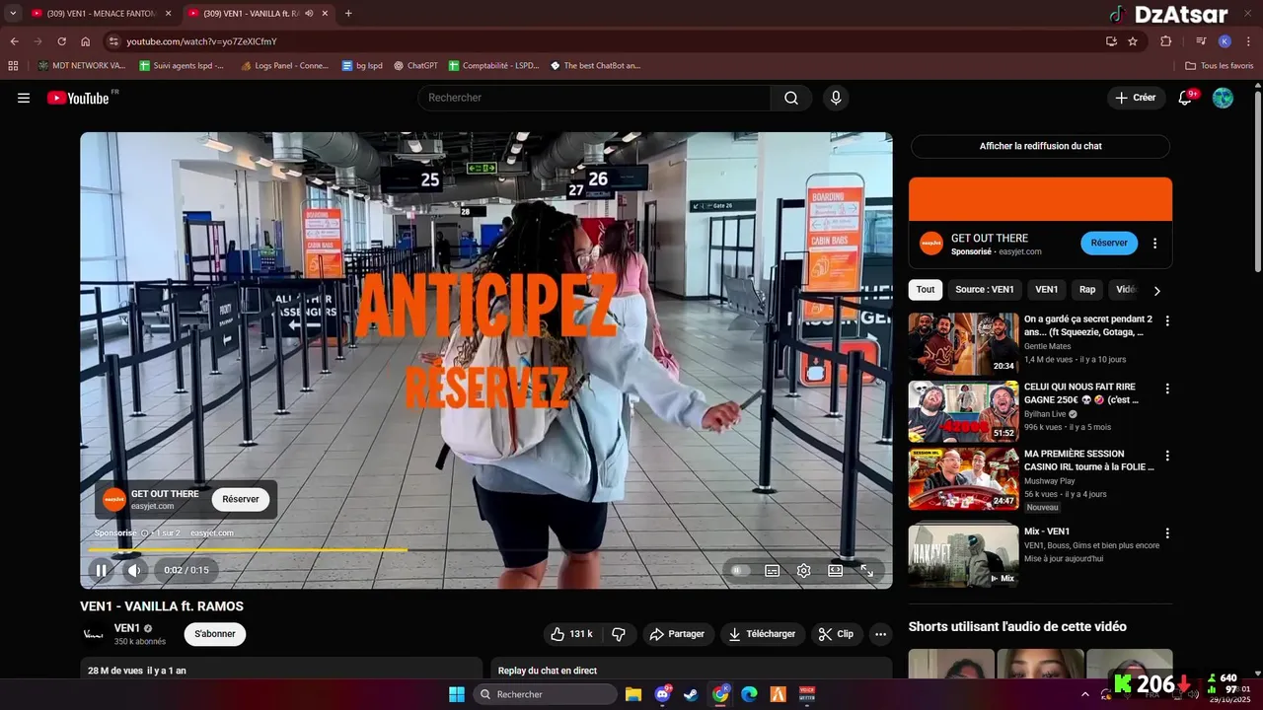Click the Réserver button on the video overlay
Image resolution: width=1263 pixels, height=710 pixels.
241,499
